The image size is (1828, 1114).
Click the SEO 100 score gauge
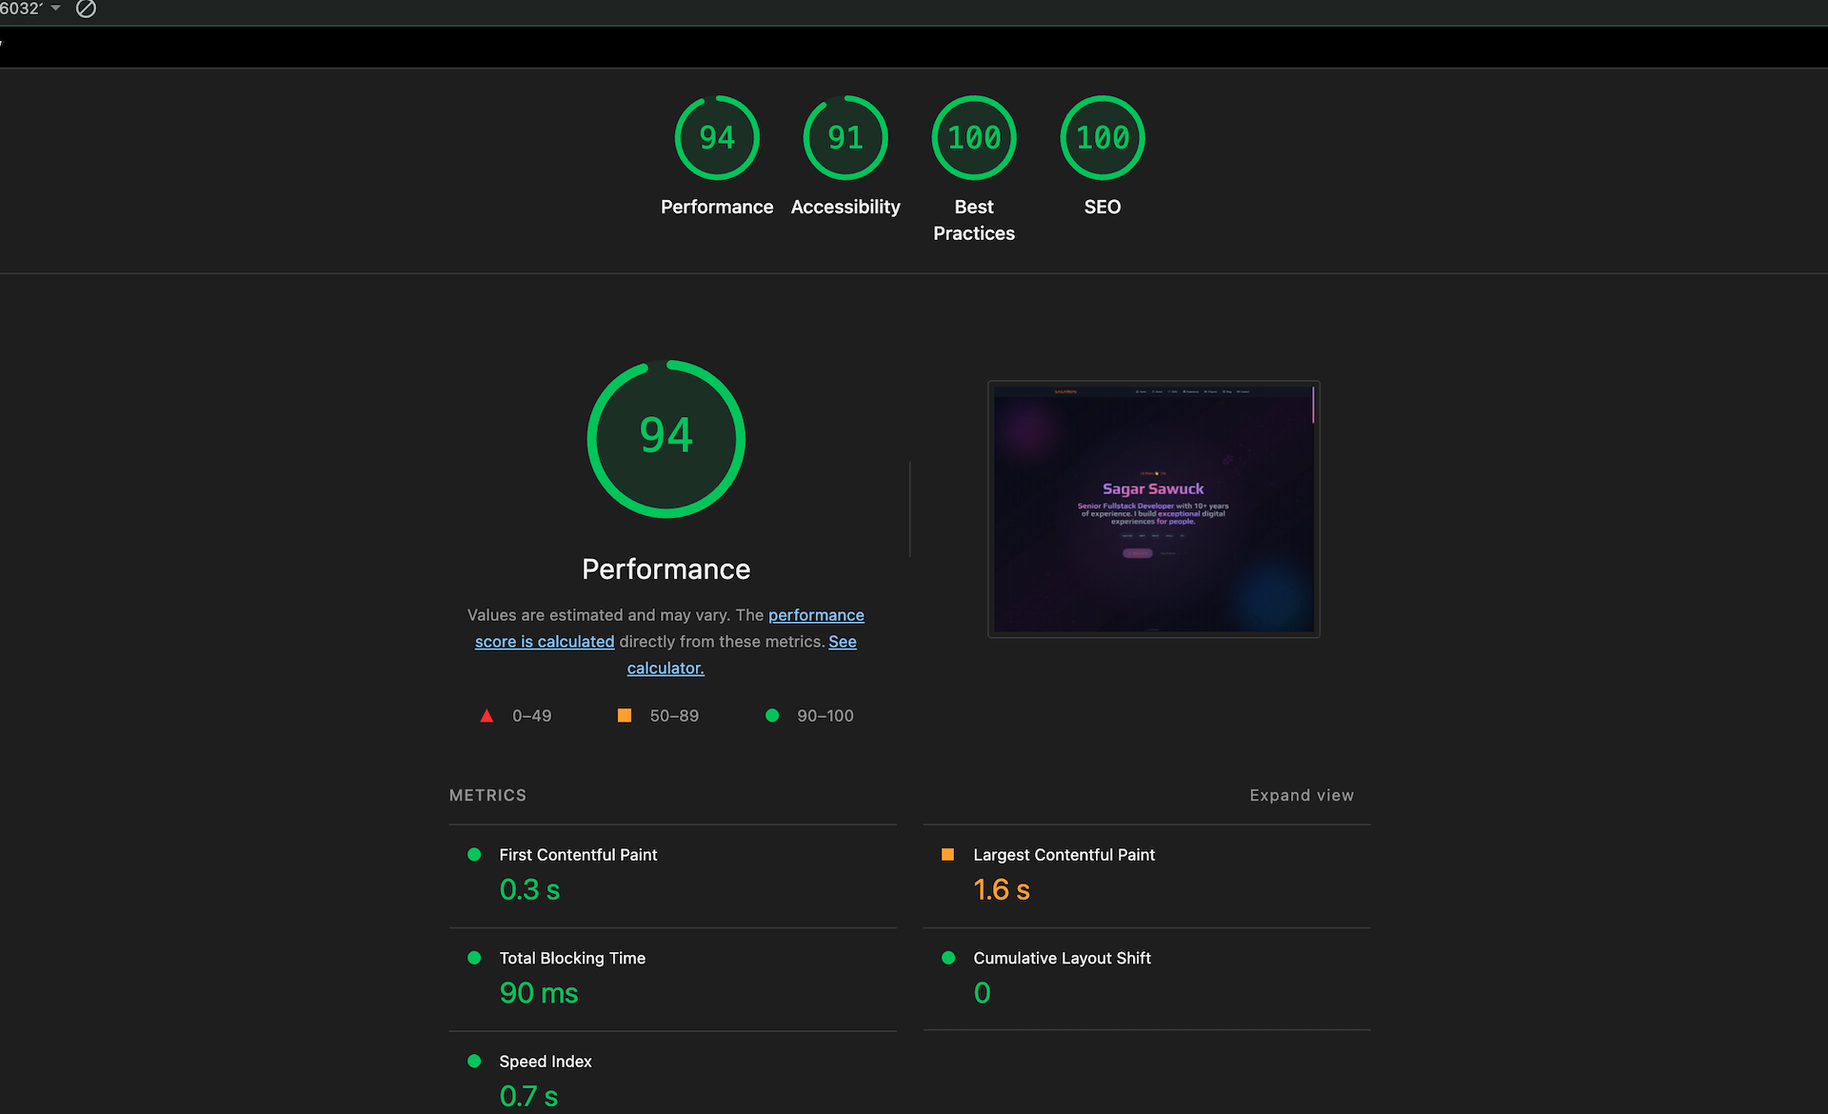[x=1103, y=138]
